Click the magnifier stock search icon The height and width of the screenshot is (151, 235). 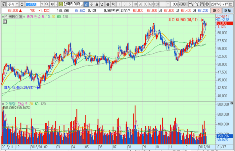pos(47,4)
